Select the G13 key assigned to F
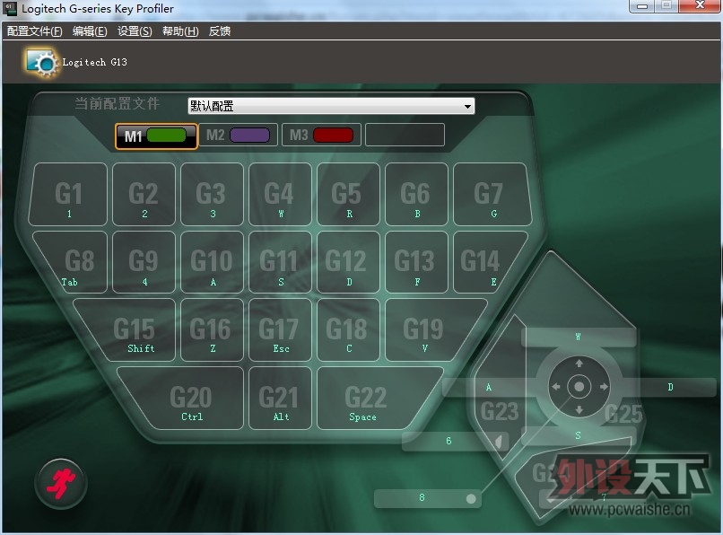723x535 pixels. pyautogui.click(x=417, y=262)
